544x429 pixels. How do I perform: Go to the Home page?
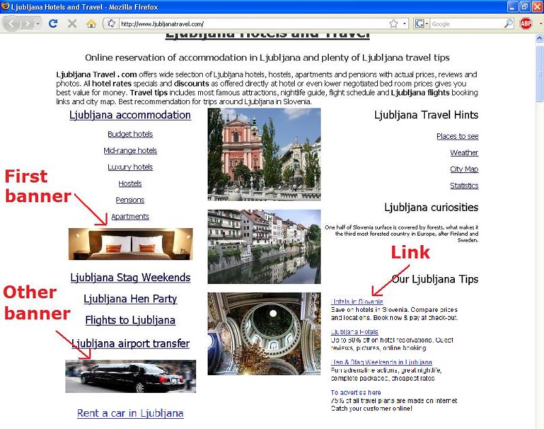[91, 23]
